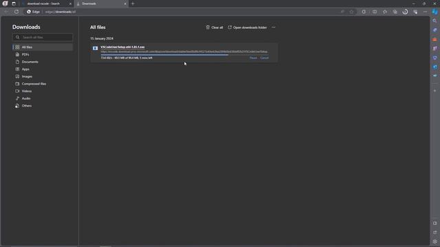This screenshot has height=247, width=440.
Task: Open the sidebar Drop icon
Action: (434, 75)
